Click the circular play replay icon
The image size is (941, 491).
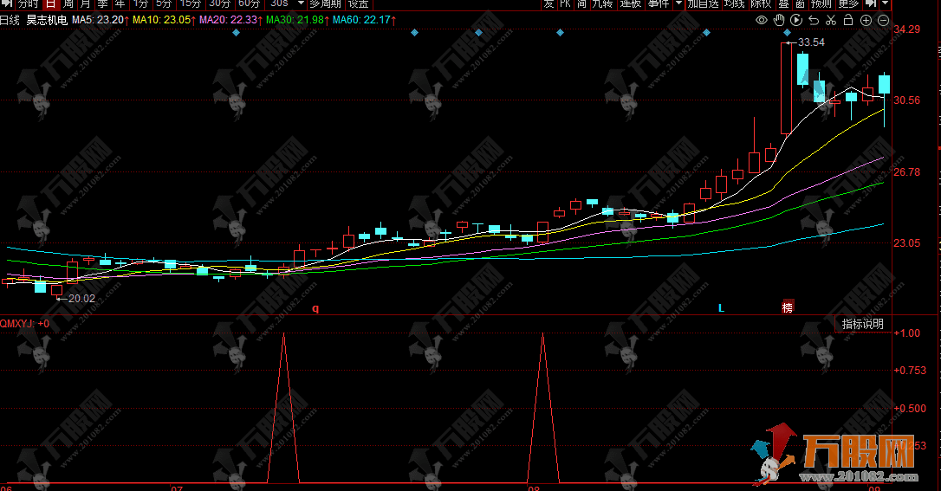pos(796,20)
